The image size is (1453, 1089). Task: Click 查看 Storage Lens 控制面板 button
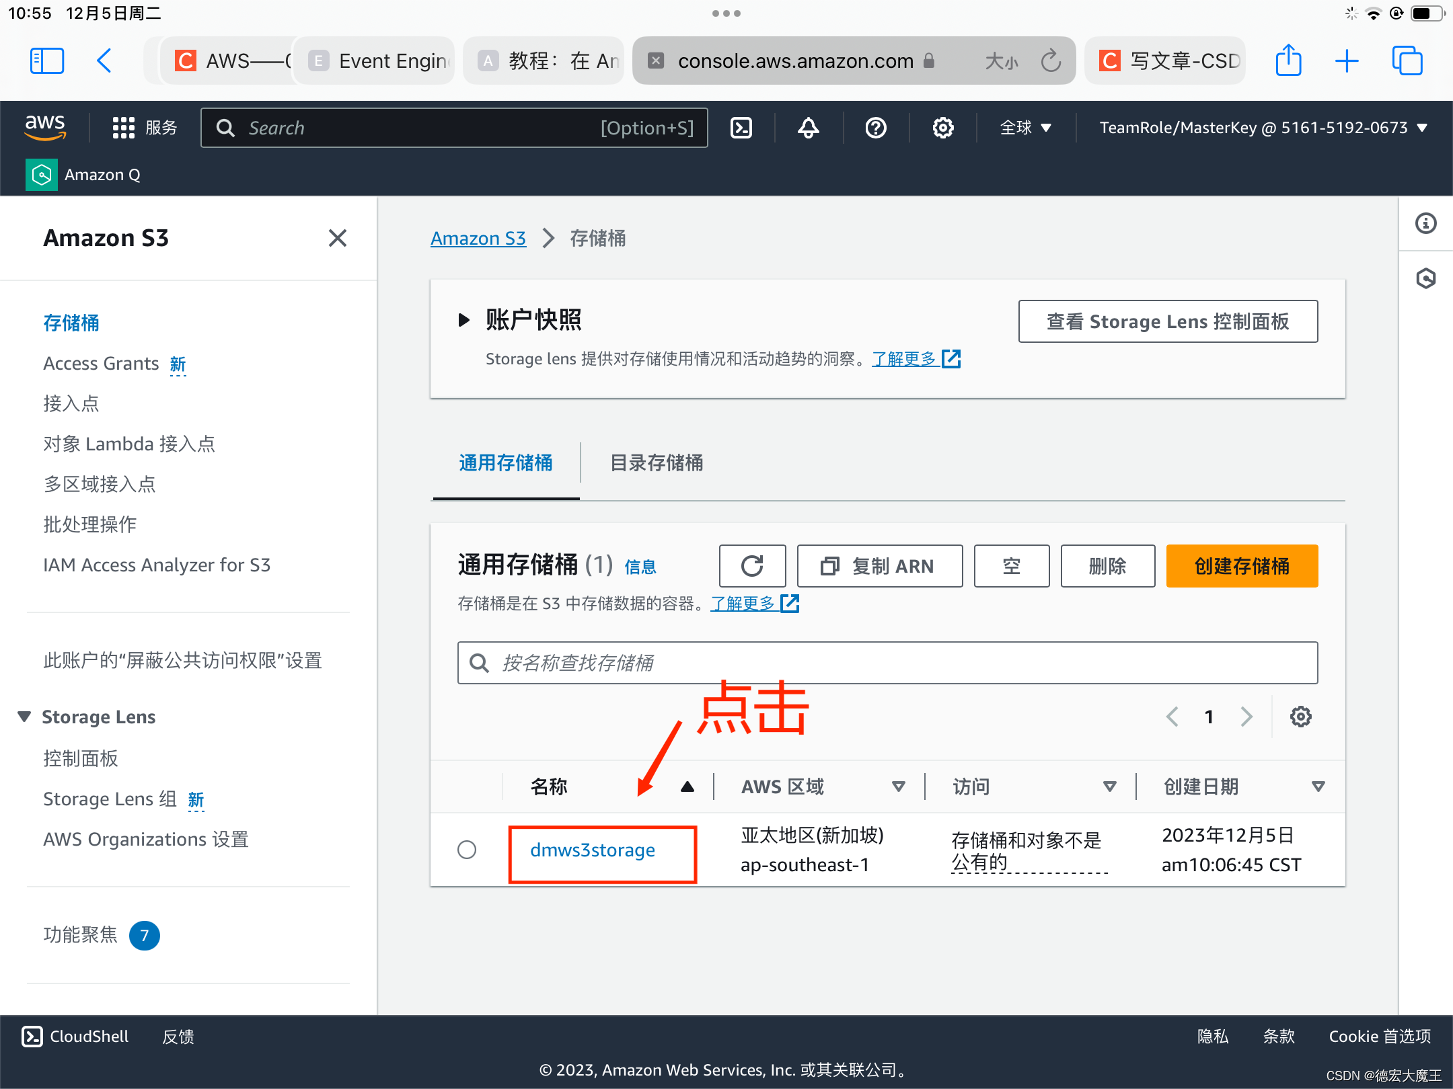click(1168, 321)
